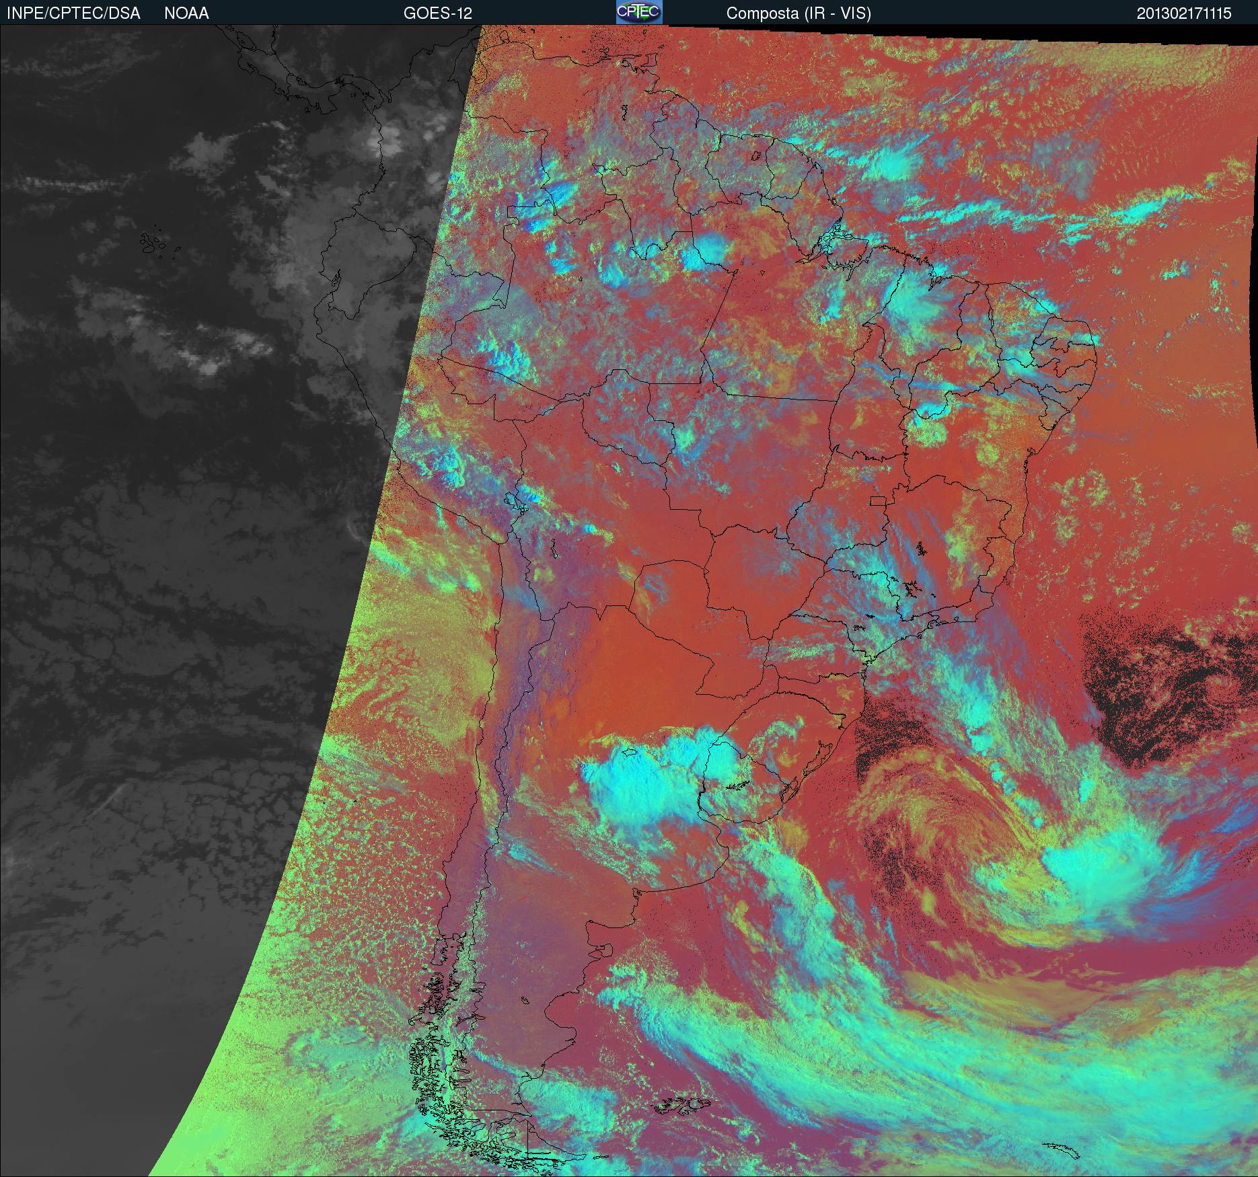Click the 201302171115 timestamp
This screenshot has height=1177, width=1258.
[x=1184, y=13]
